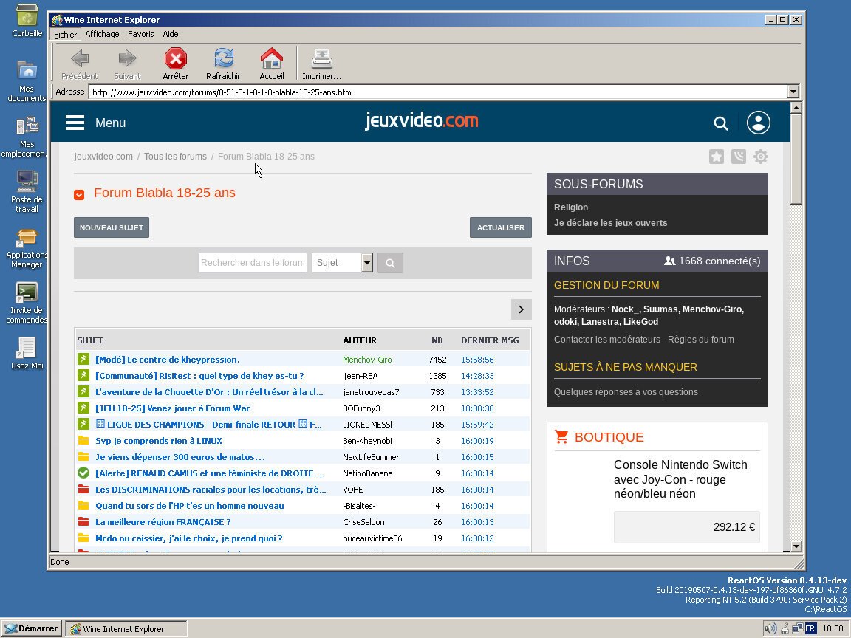Open the Favoris menu
851x638 pixels.
[140, 34]
